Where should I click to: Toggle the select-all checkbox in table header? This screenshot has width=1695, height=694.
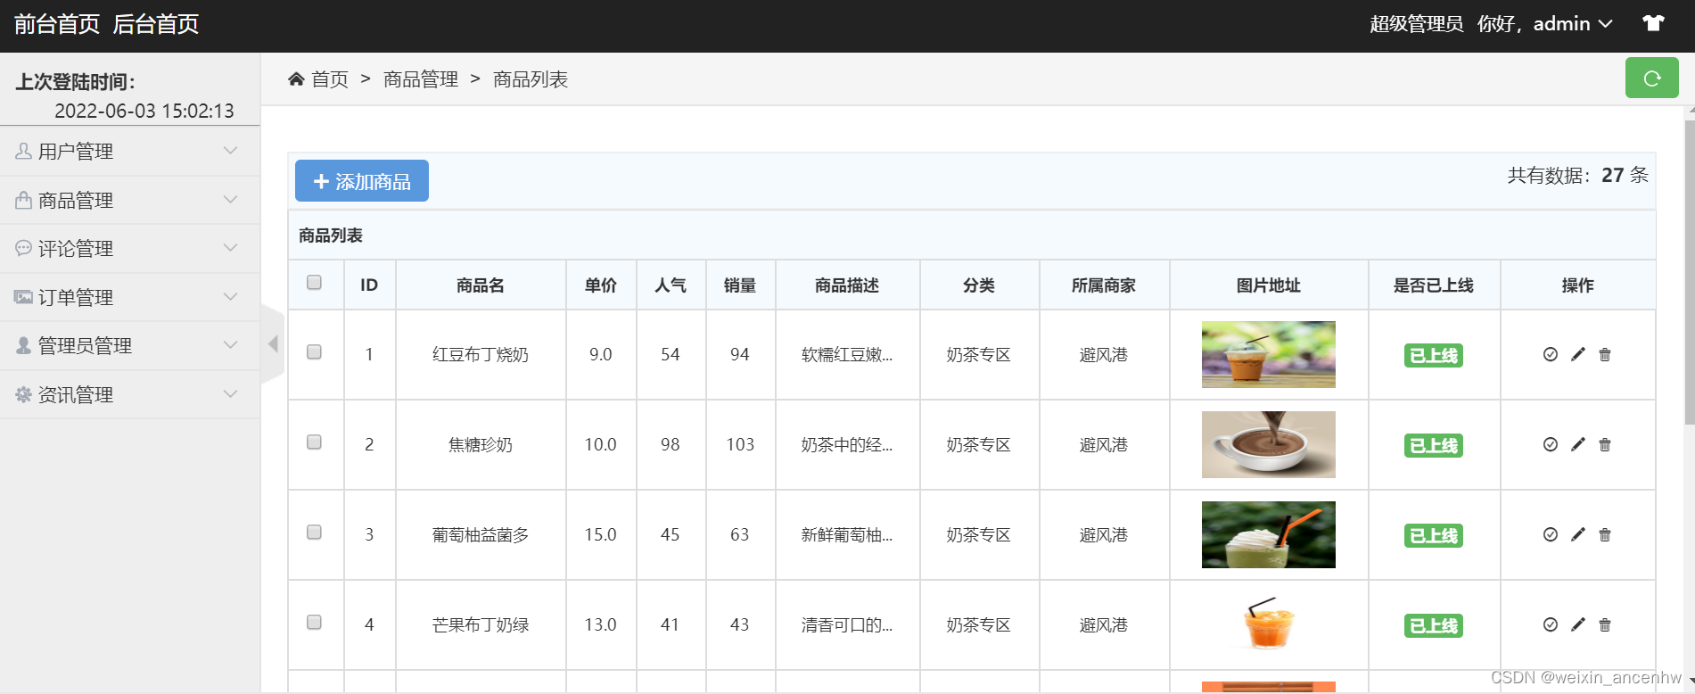click(314, 283)
